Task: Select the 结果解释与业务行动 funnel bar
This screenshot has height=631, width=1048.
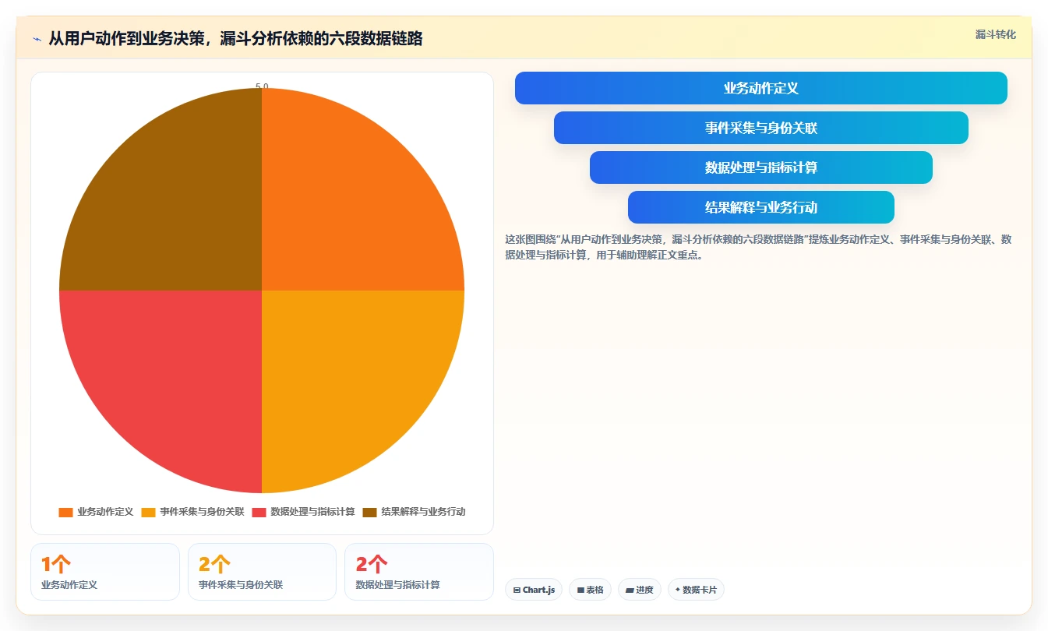Action: tap(761, 207)
